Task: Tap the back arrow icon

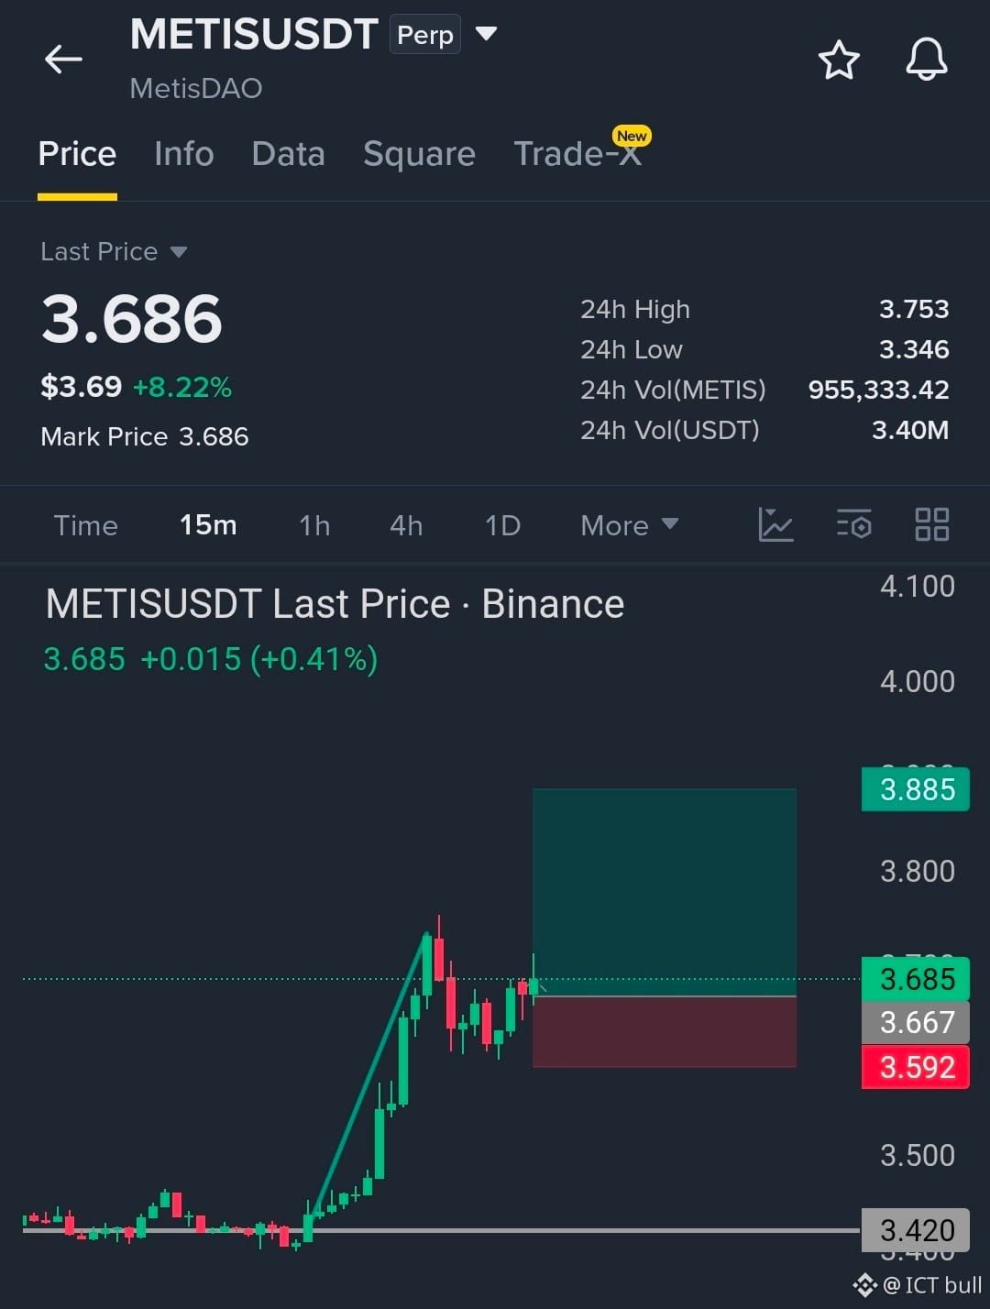Action: pos(63,60)
